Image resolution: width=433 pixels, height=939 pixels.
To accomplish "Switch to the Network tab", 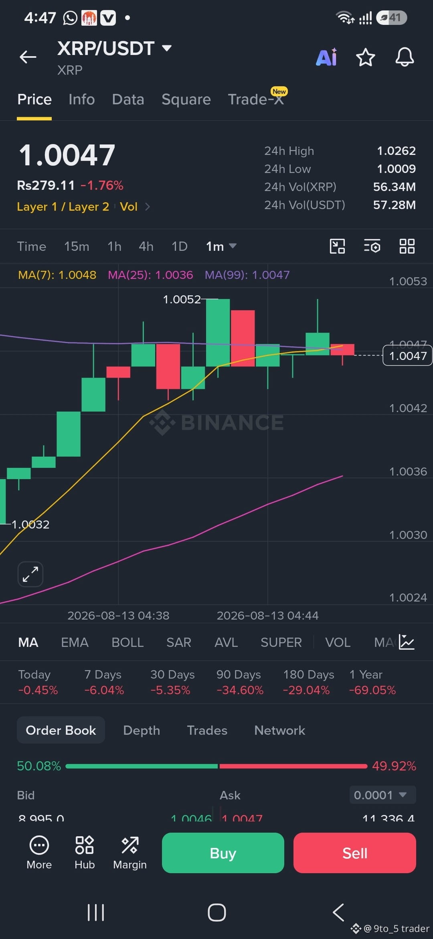I will pos(280,730).
